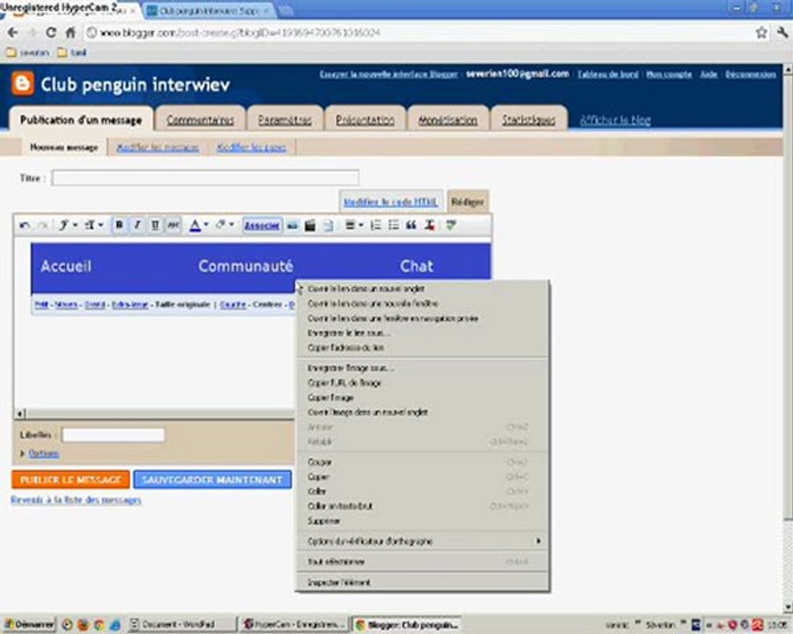Click Modifier les messages sub-tab link

(158, 147)
